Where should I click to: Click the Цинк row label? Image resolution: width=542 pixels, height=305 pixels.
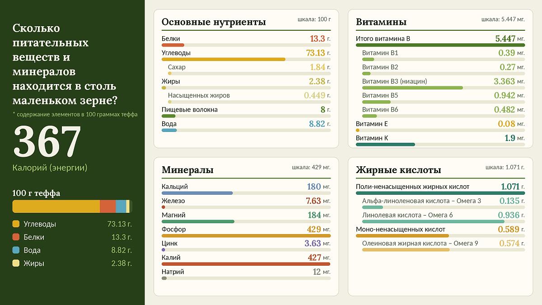(169, 243)
